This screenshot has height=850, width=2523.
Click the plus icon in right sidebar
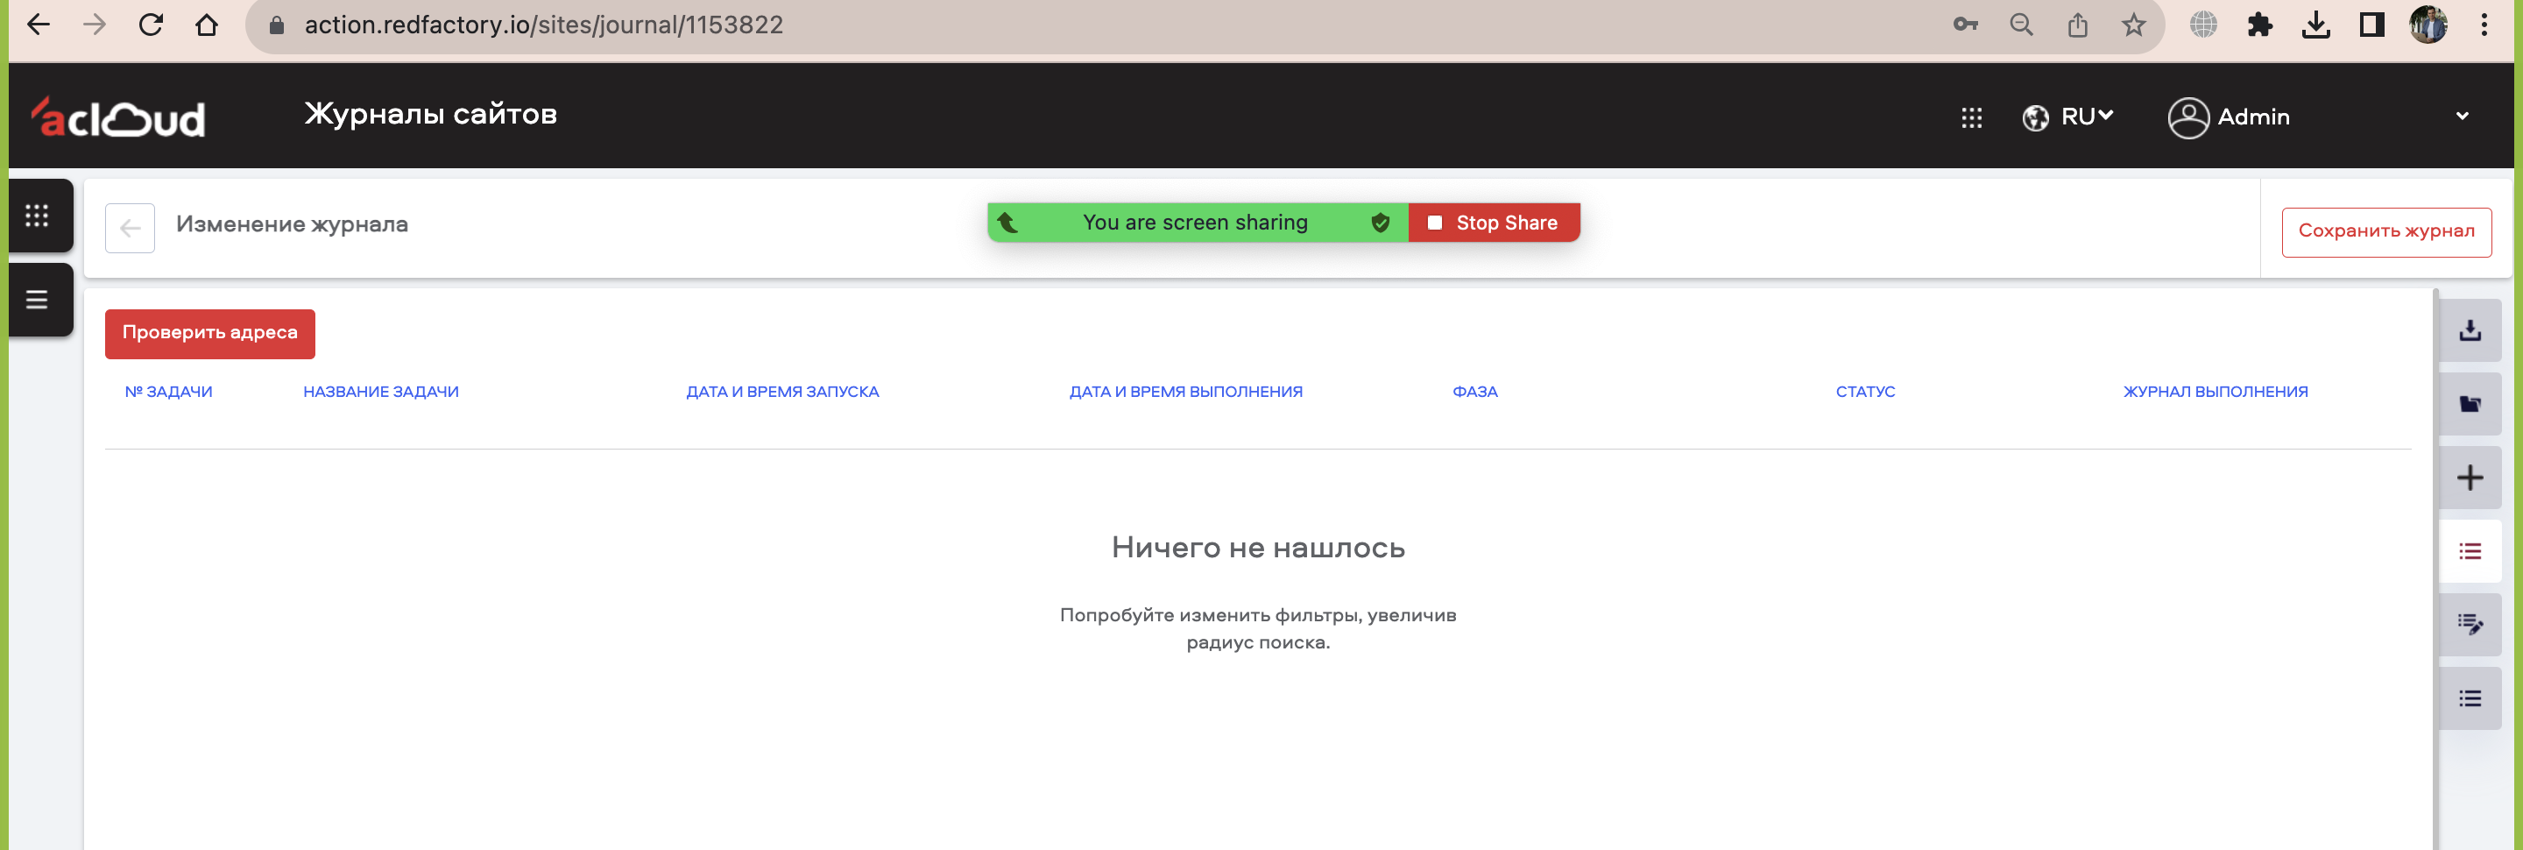pos(2470,478)
